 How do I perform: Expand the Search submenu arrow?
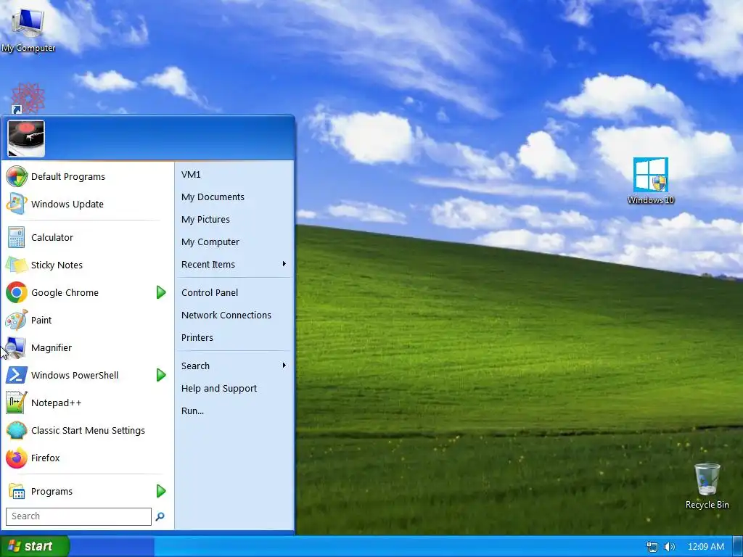284,366
